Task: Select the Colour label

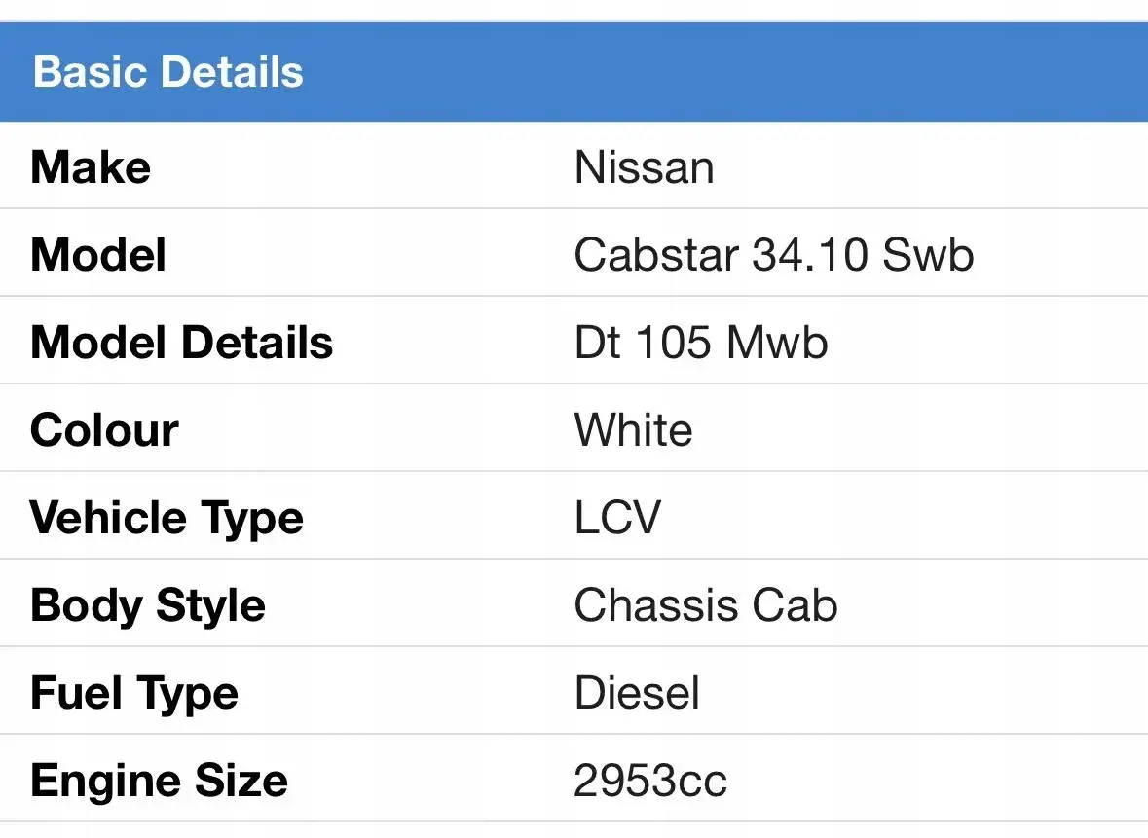Action: click(x=105, y=429)
